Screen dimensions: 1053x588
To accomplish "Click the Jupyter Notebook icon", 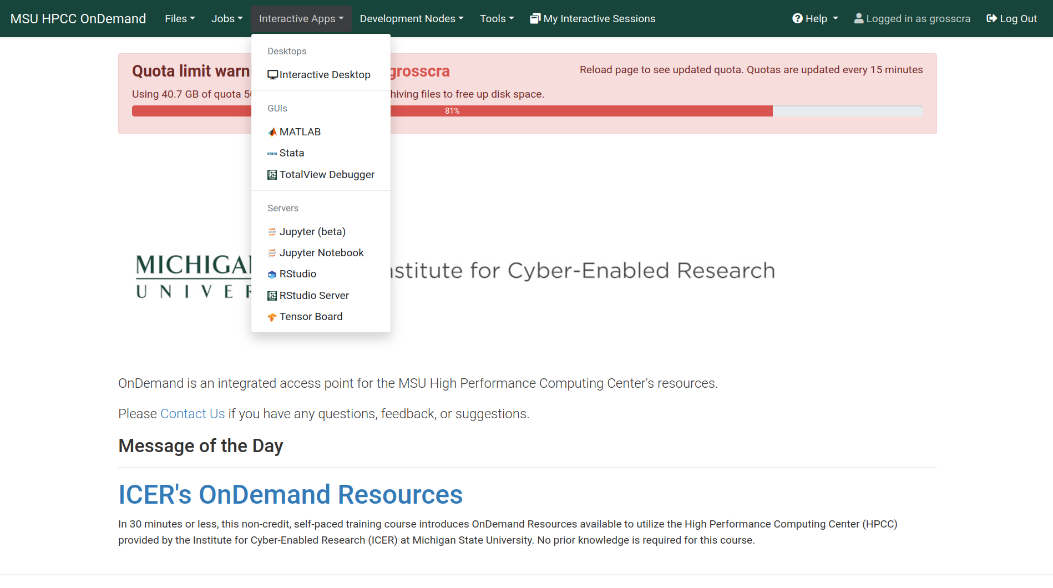I will [272, 253].
